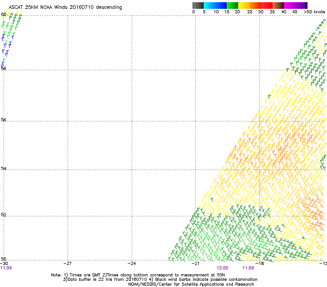This screenshot has width=327, height=287.
Task: Select the cyan 5-10 knots legend segment
Action: point(209,5)
